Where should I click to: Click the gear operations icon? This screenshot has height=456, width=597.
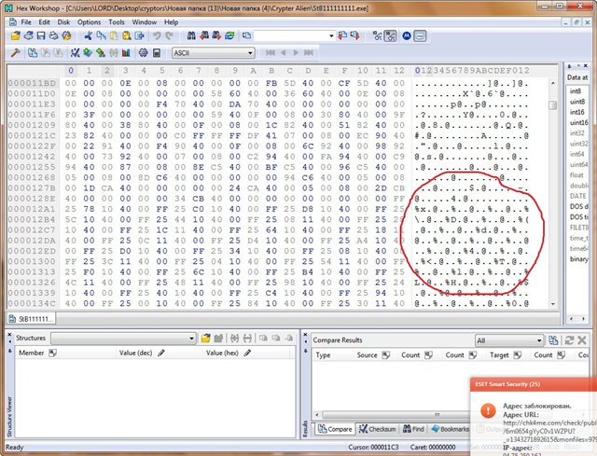(x=143, y=52)
